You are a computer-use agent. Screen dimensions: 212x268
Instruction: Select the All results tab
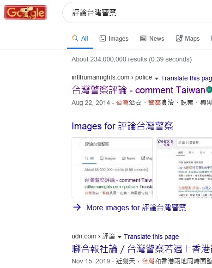tap(80, 38)
